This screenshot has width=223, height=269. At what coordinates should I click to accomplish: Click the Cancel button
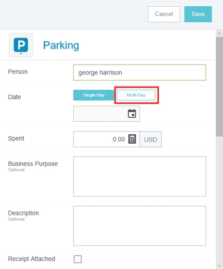coord(164,14)
